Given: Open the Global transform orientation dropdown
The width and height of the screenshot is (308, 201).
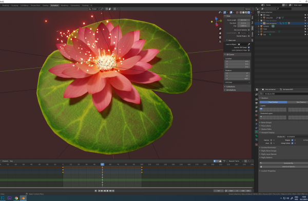Looking at the screenshot, I should tap(94, 9).
